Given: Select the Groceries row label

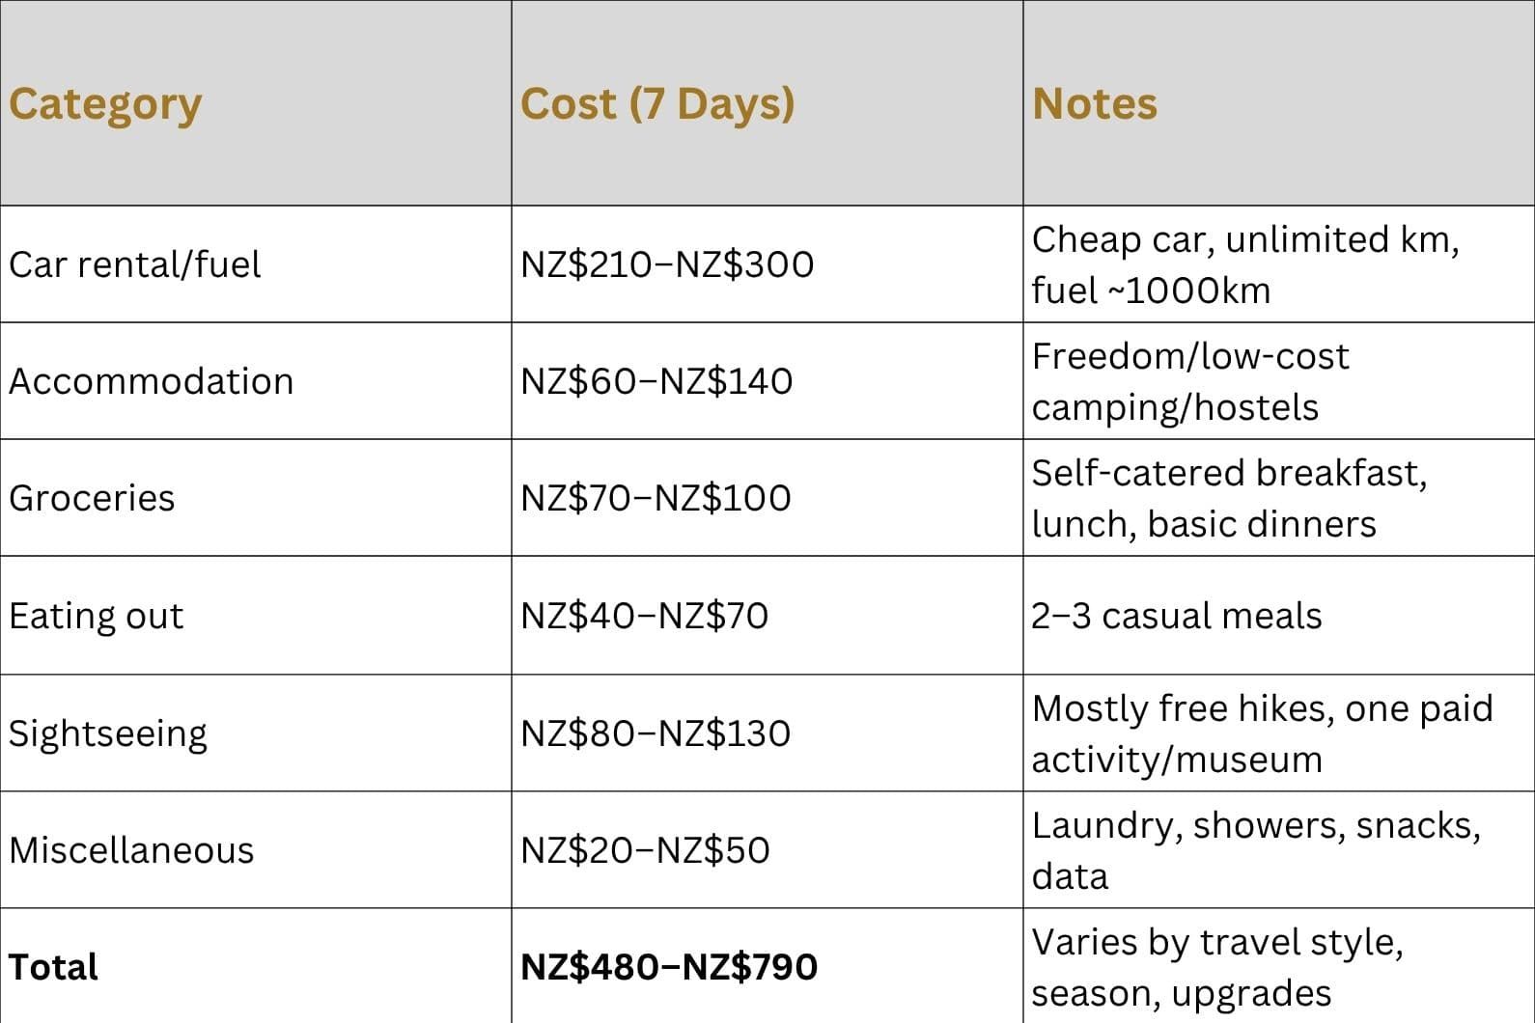Looking at the screenshot, I should tap(93, 498).
